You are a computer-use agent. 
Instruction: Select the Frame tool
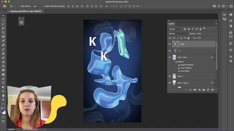[x=3, y=36]
